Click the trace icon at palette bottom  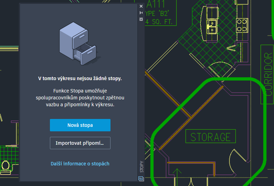click(x=141, y=179)
